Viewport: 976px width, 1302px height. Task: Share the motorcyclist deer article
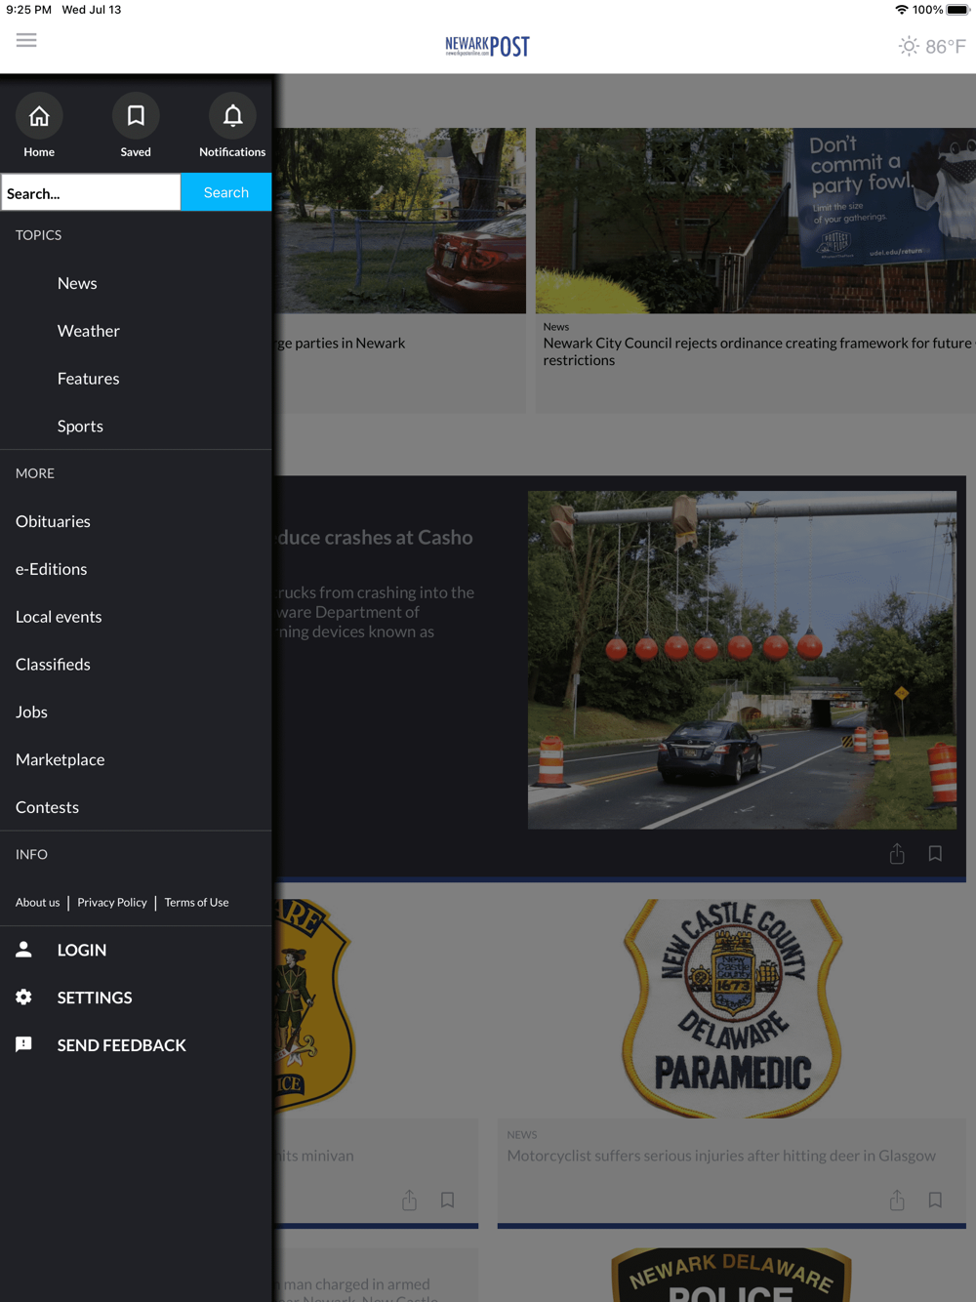tap(897, 1200)
